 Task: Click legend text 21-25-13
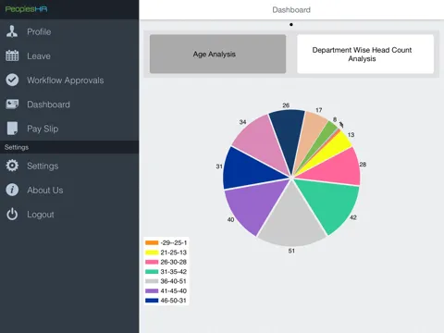174,253
